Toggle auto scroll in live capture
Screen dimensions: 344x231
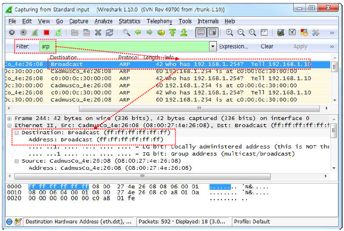click(212, 32)
